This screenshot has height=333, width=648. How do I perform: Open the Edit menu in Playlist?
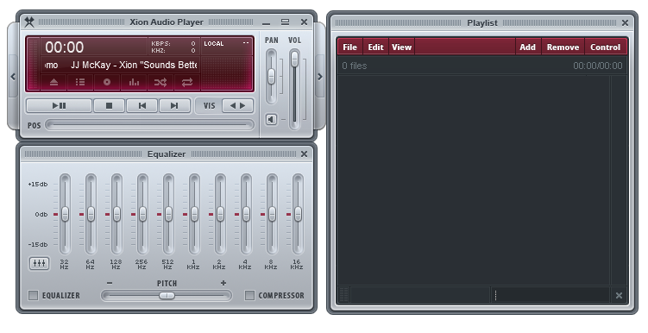tap(375, 47)
